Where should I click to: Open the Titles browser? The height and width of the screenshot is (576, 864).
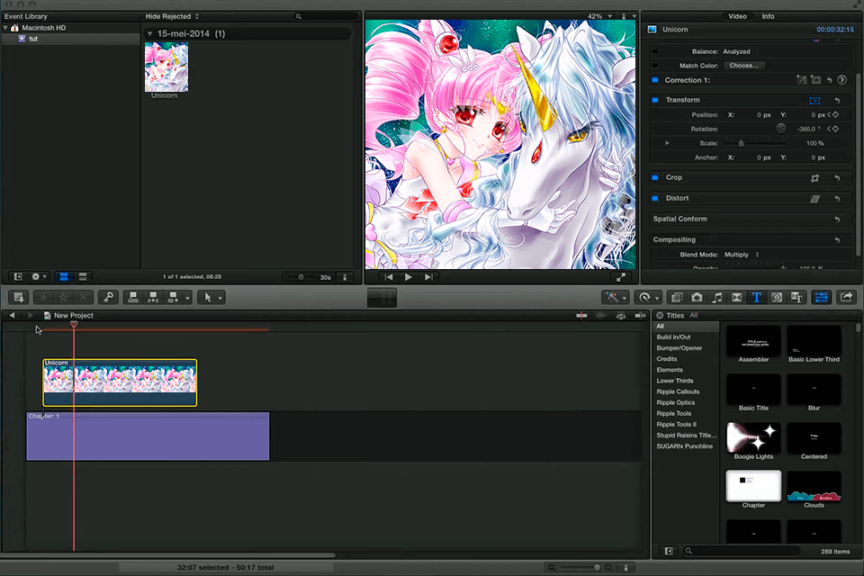point(754,297)
